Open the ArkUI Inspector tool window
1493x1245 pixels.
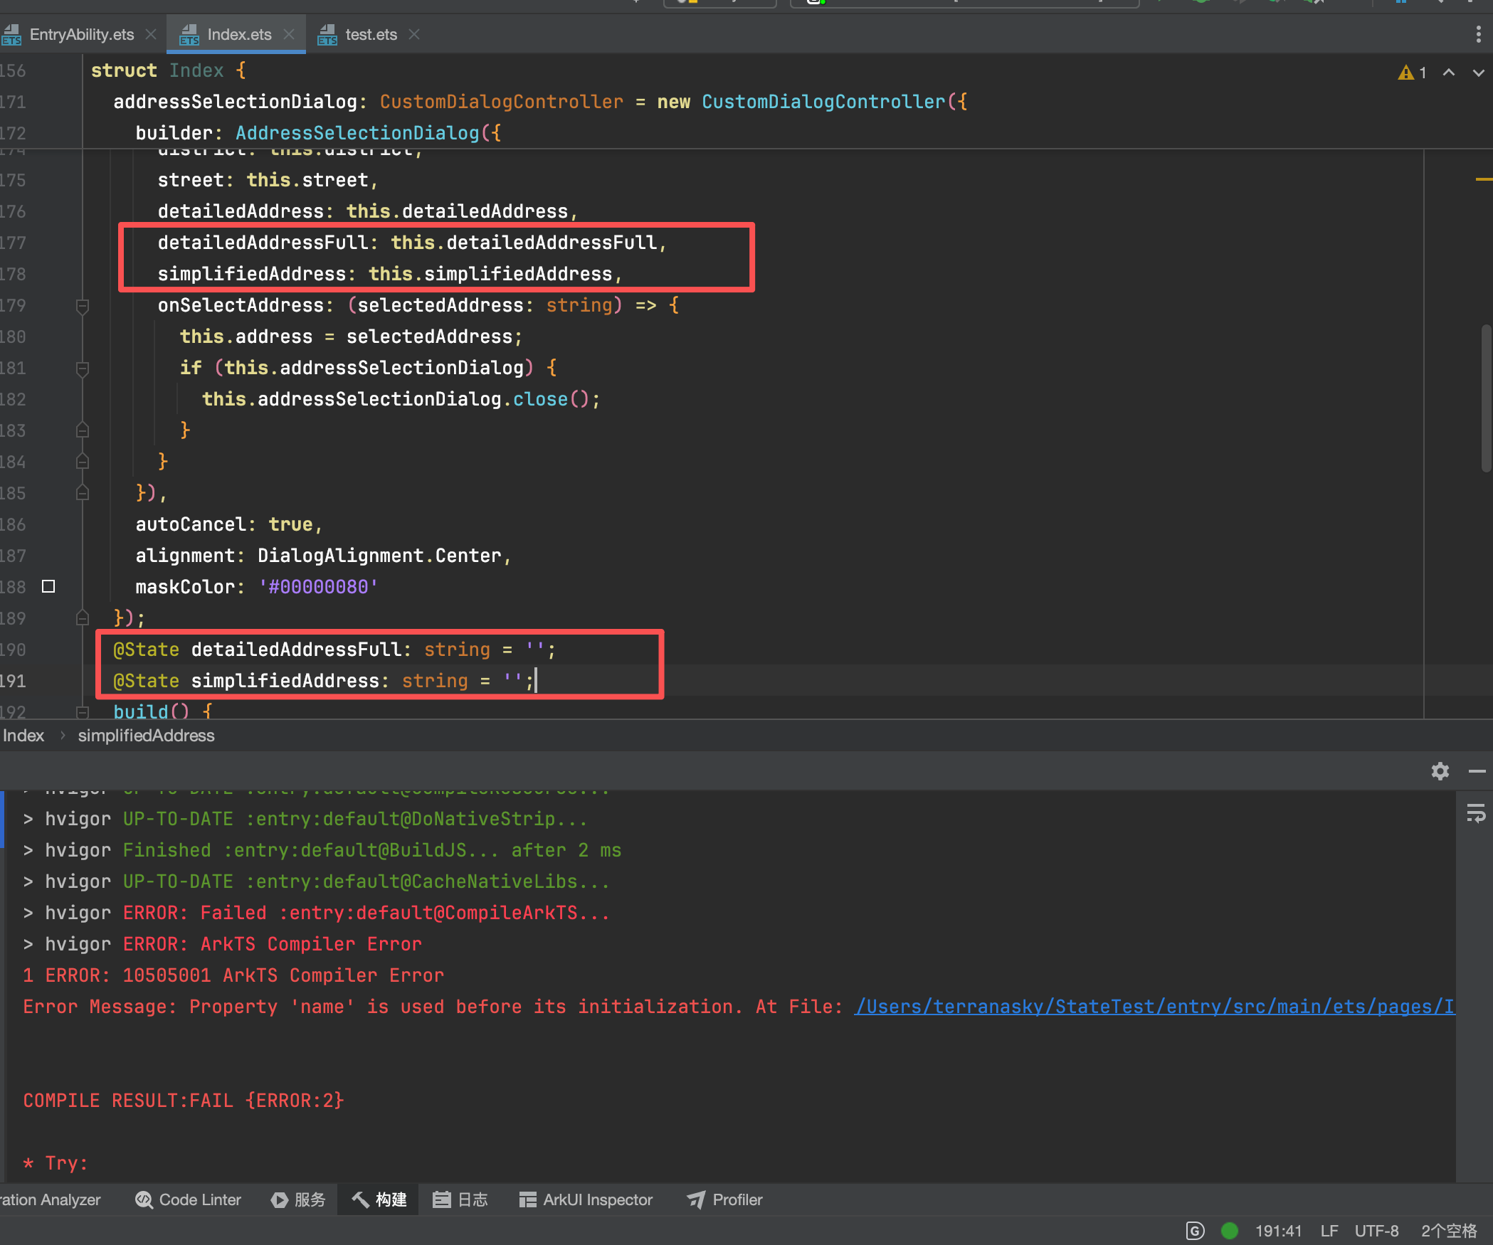pyautogui.click(x=586, y=1199)
